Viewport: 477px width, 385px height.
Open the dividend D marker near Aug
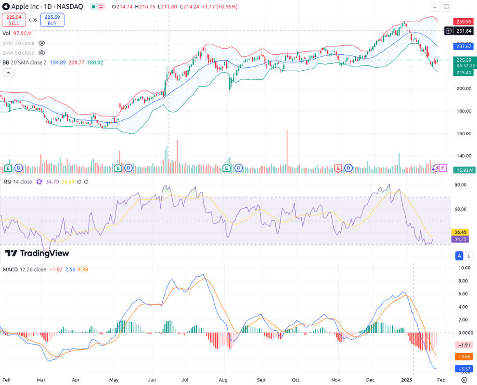pyautogui.click(x=239, y=168)
